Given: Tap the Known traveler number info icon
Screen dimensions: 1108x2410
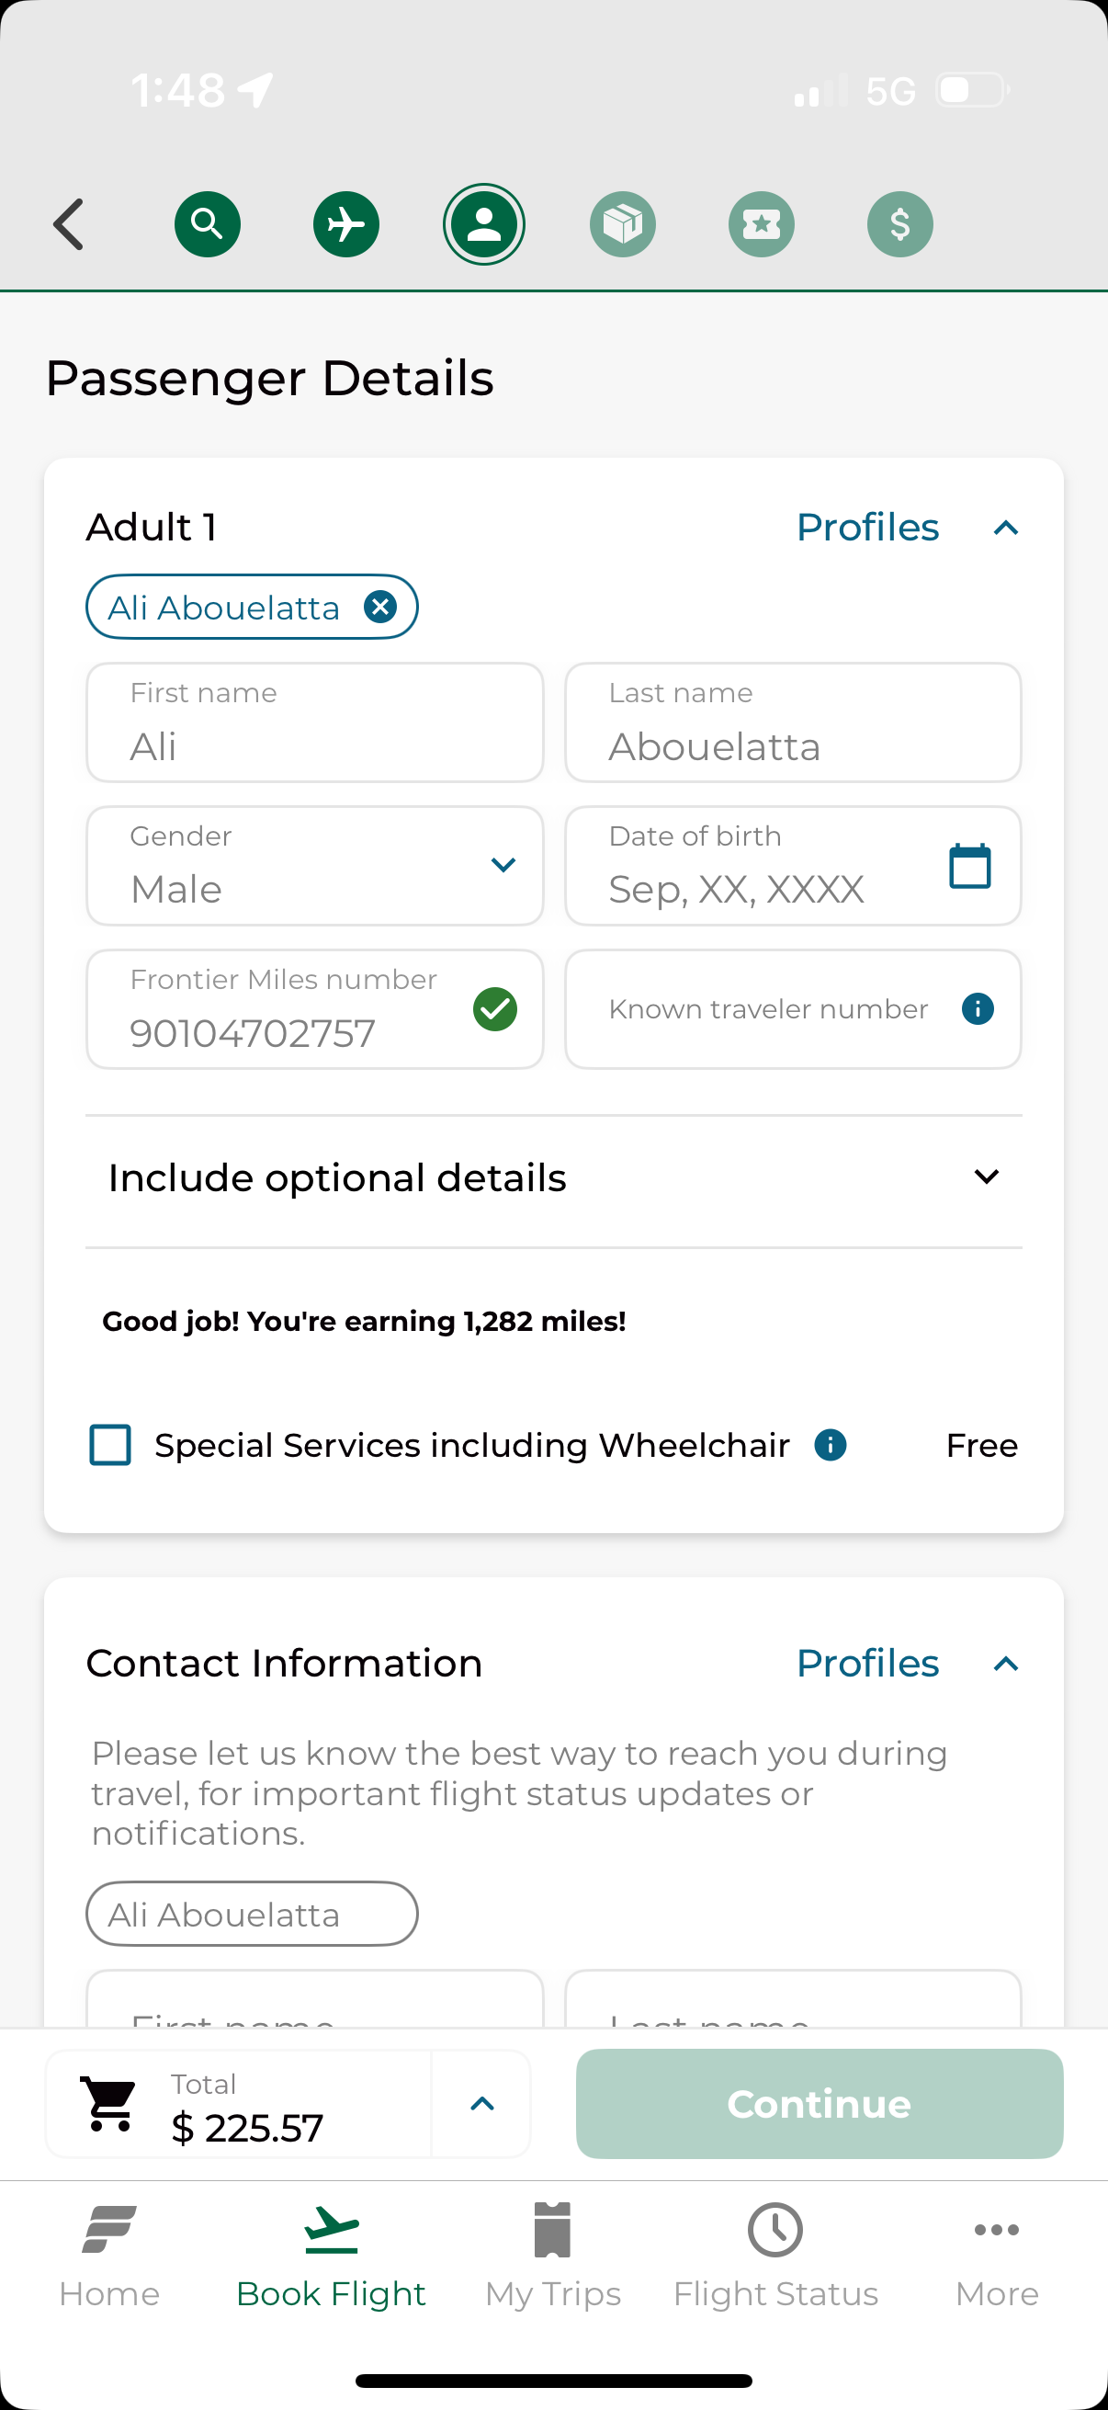Looking at the screenshot, I should point(978,1008).
